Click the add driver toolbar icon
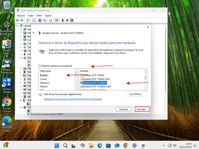Image resolution: width=199 pixels, height=149 pixels. pos(63,20)
